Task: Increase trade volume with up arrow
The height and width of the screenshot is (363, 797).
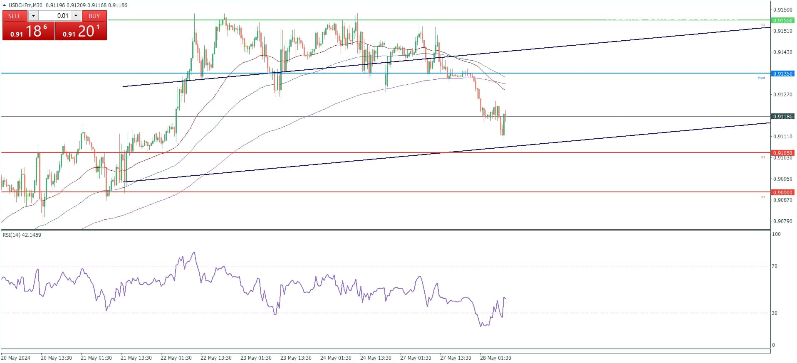Action: pyautogui.click(x=76, y=16)
